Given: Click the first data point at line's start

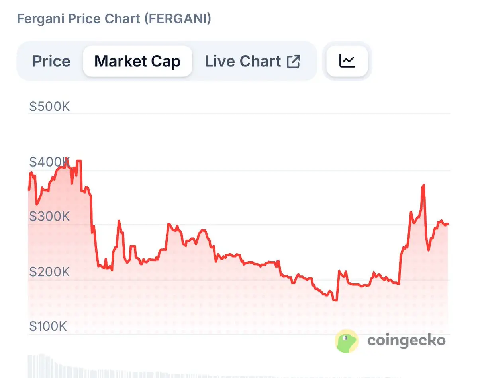Looking at the screenshot, I should pos(29,190).
